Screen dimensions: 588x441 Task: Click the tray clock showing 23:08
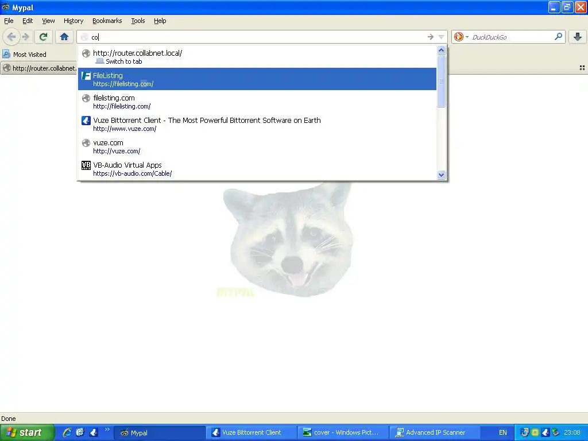point(572,433)
